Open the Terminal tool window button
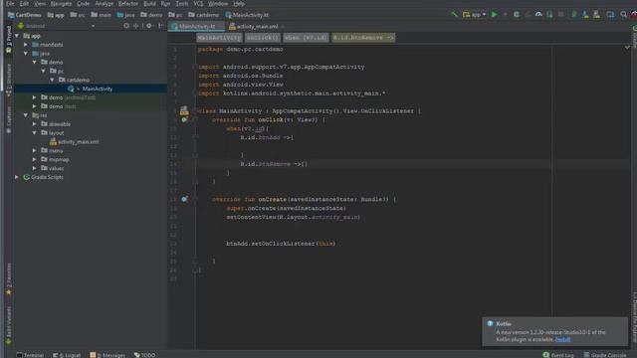 30,355
